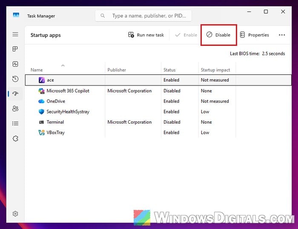Click Not measured impact for OneDrive

[x=215, y=101]
